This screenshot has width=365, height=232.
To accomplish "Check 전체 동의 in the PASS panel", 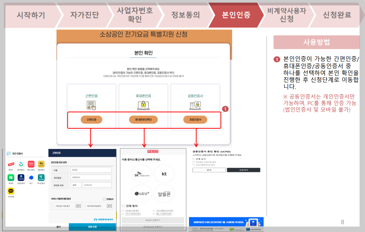I will point(123,206).
